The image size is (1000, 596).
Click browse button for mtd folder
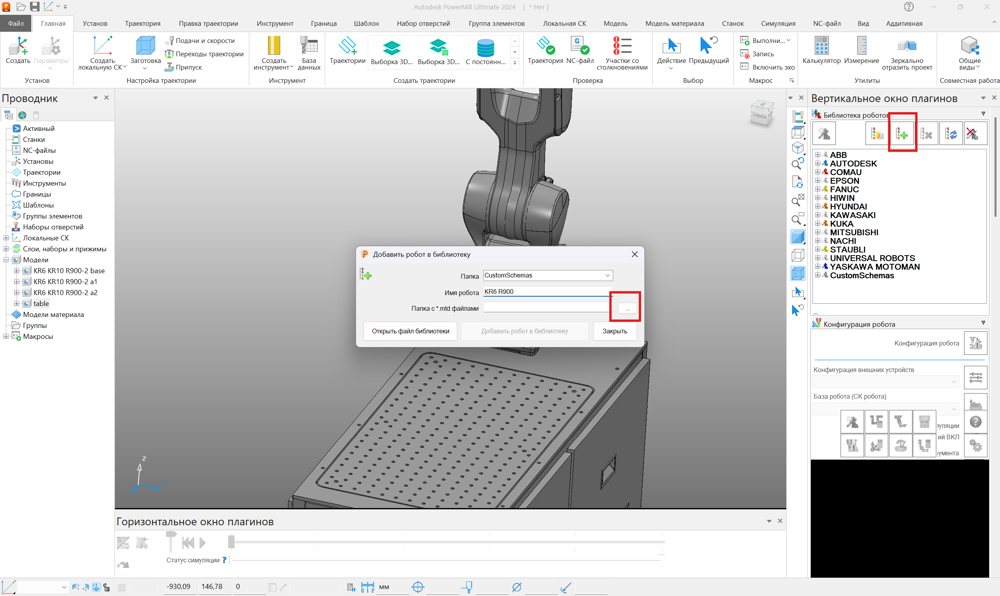627,308
